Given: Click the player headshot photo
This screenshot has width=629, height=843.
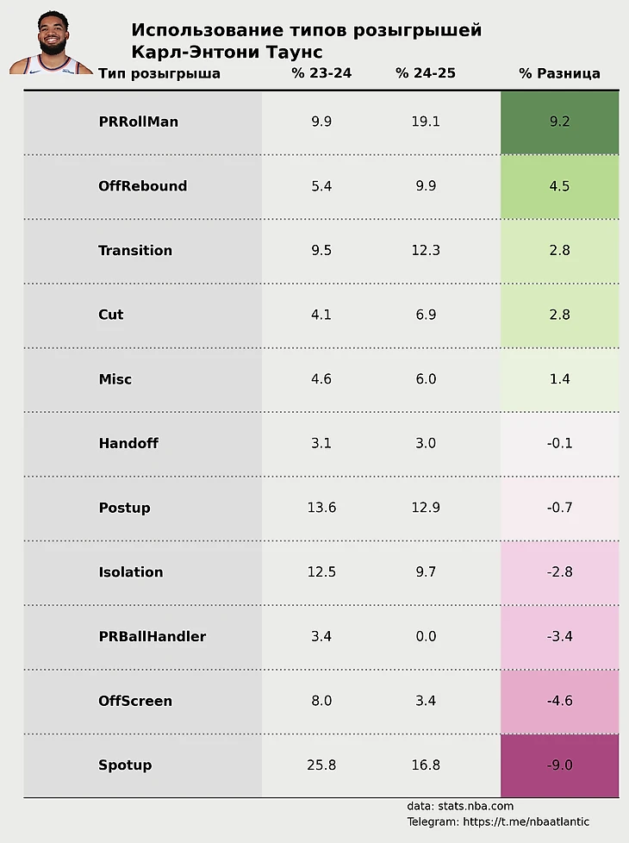Looking at the screenshot, I should point(52,42).
